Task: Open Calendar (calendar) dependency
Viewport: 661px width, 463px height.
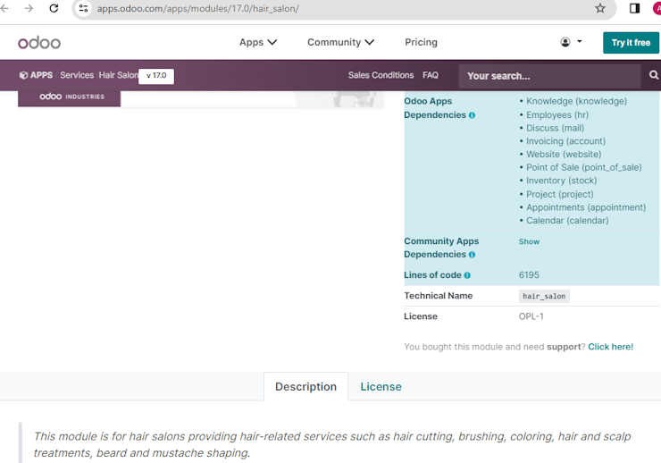Action: 567,221
